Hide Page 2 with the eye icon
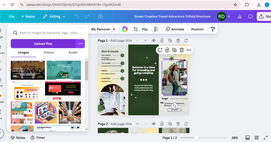This screenshot has height=142, width=271. click(153, 124)
